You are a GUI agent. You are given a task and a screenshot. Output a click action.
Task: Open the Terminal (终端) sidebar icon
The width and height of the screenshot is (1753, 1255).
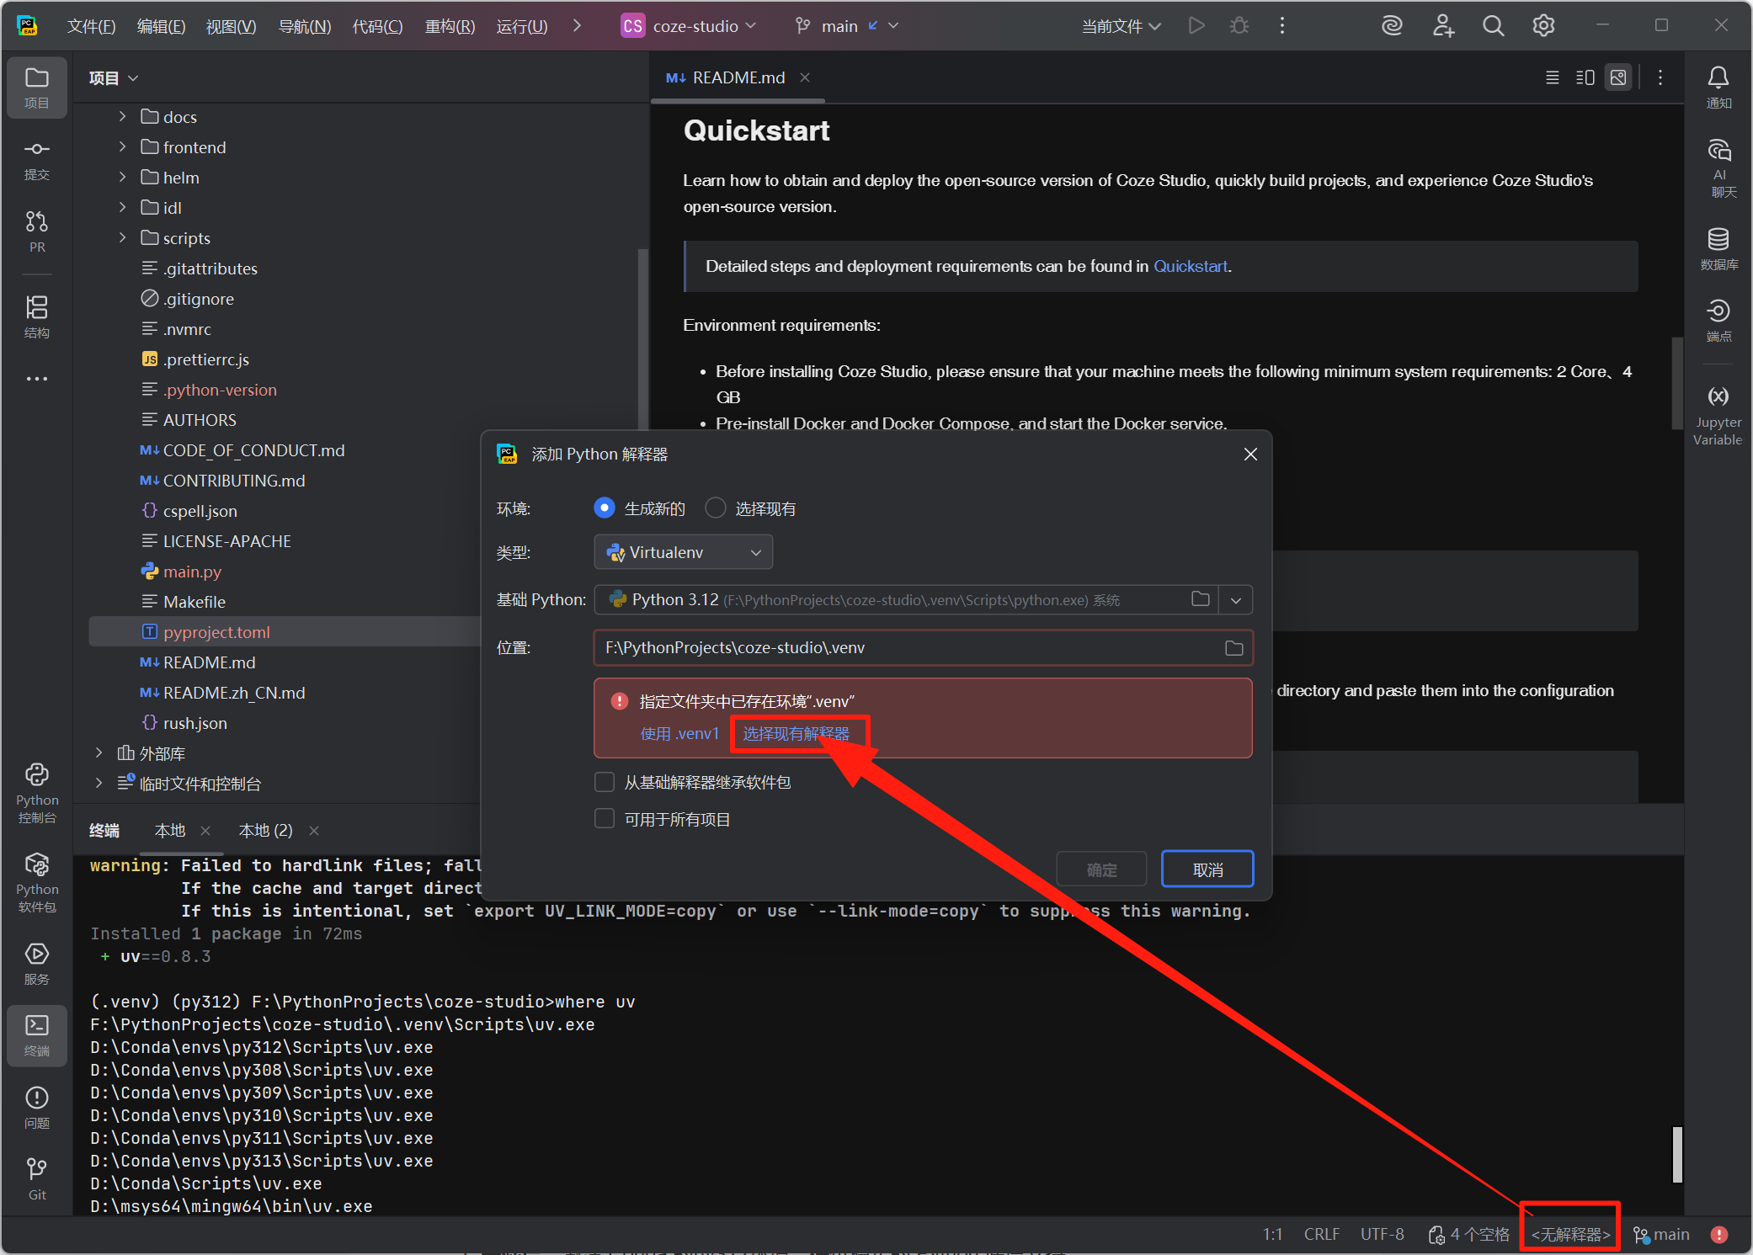[36, 1035]
